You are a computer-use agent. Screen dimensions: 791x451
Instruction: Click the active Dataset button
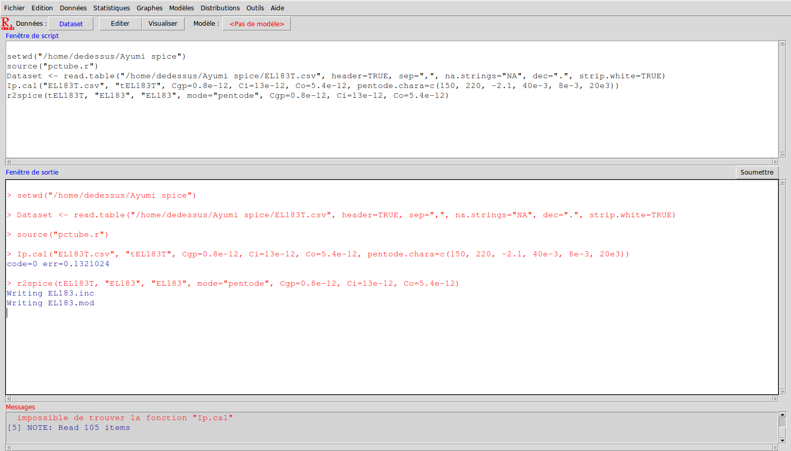coord(71,24)
